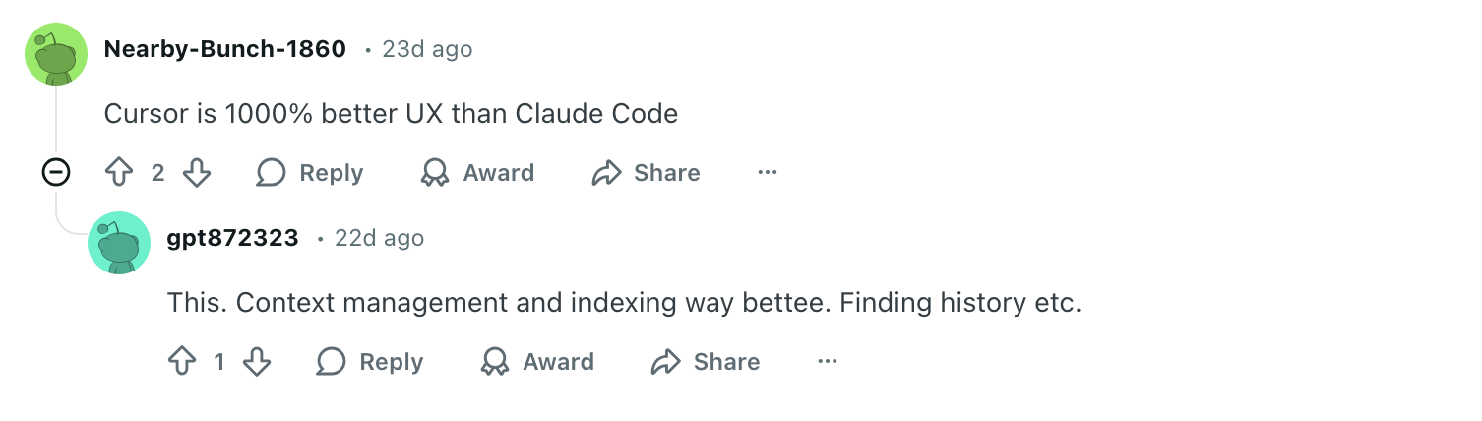Open more options for Nearby-Bunch-1860's comment
The image size is (1482, 421).
pos(768,173)
